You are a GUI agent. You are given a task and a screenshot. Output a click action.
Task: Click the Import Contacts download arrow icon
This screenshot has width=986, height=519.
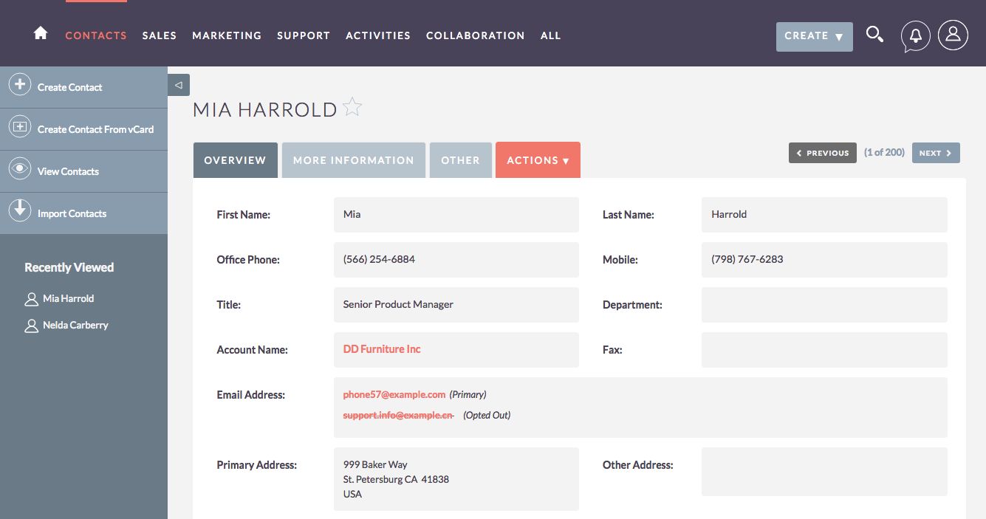19,211
